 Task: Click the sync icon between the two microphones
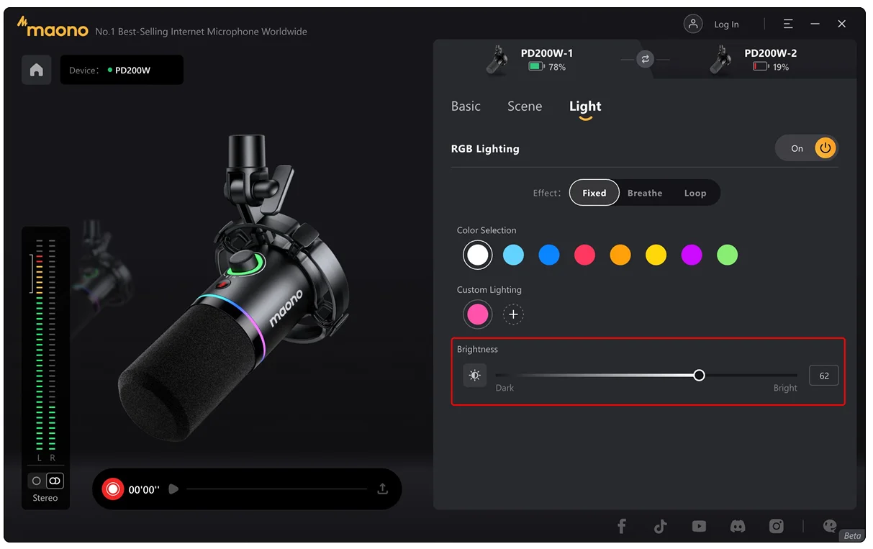(x=644, y=60)
